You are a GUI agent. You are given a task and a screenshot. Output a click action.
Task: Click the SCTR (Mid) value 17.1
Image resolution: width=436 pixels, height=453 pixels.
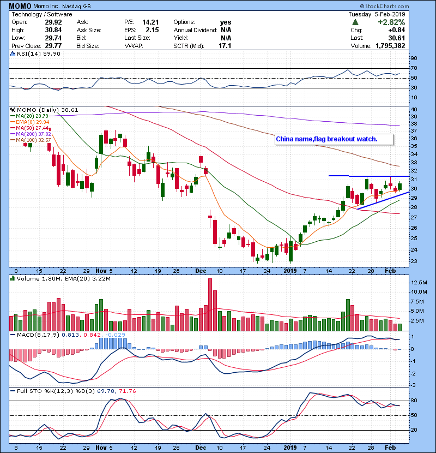click(225, 46)
